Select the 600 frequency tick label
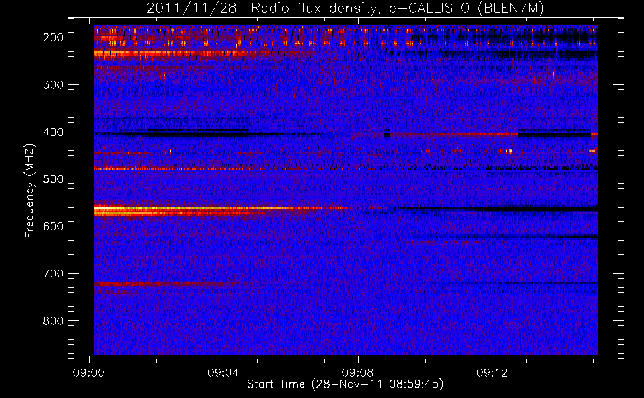This screenshot has height=398, width=644. pyautogui.click(x=53, y=226)
